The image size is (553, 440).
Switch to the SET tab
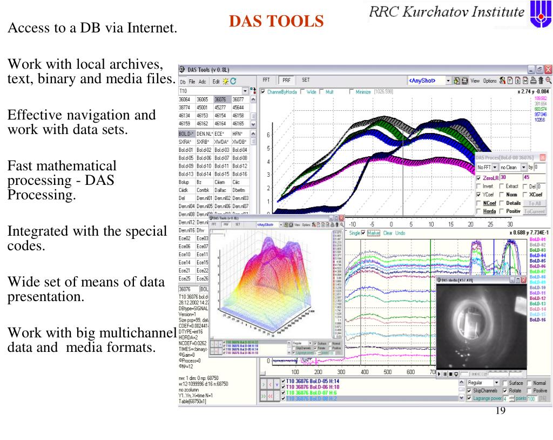[306, 80]
